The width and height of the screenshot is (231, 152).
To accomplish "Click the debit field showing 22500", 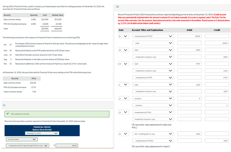I will click(x=189, y=36).
